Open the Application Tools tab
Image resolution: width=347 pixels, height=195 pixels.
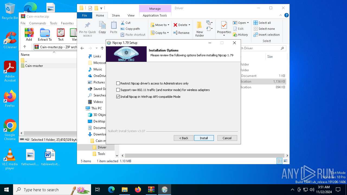point(155,15)
